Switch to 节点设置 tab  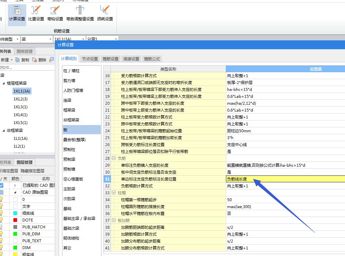pyautogui.click(x=90, y=59)
